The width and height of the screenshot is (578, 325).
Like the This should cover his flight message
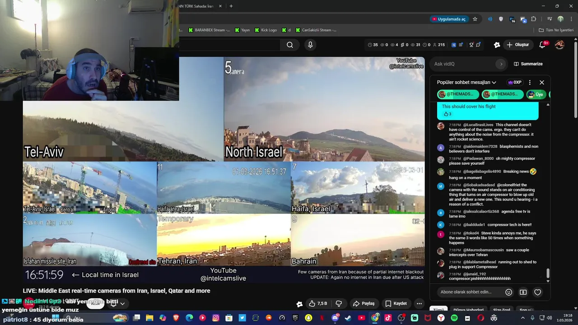(x=447, y=114)
